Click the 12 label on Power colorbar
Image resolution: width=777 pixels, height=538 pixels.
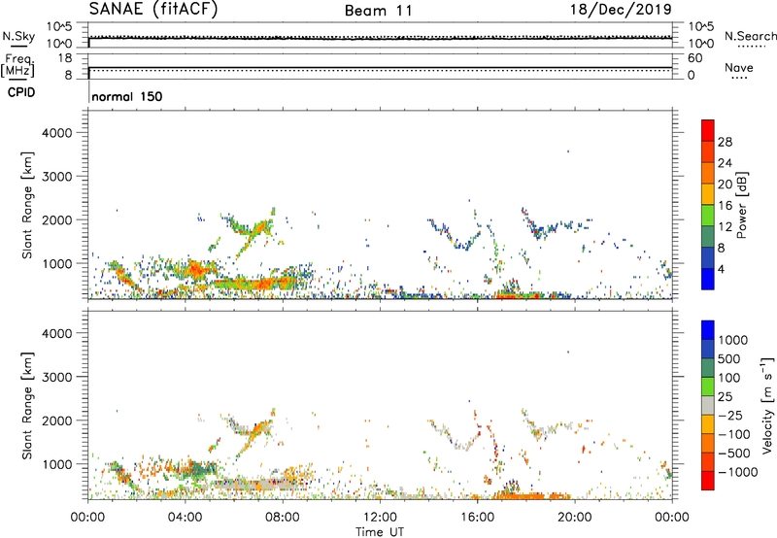pyautogui.click(x=725, y=227)
